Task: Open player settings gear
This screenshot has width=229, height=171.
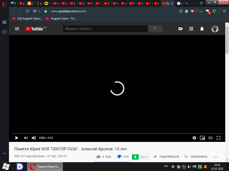Action: click(194, 138)
